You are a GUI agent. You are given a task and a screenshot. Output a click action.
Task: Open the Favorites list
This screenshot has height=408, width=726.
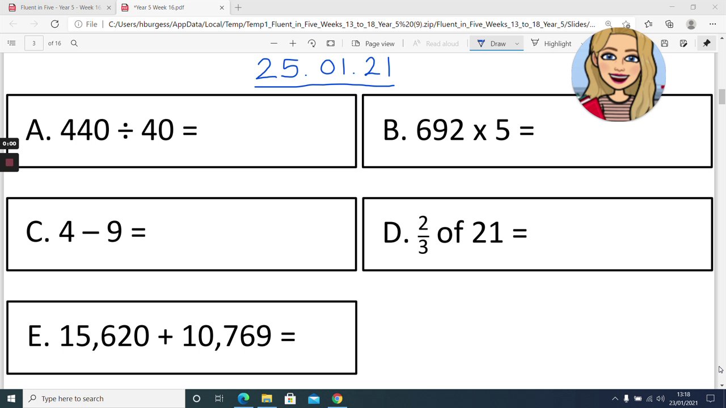coord(648,24)
